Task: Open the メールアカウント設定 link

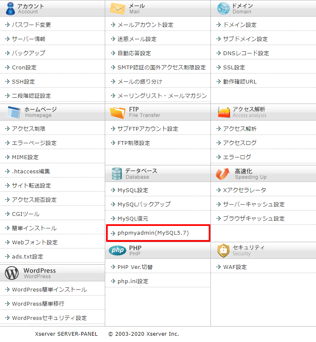Action: (145, 25)
